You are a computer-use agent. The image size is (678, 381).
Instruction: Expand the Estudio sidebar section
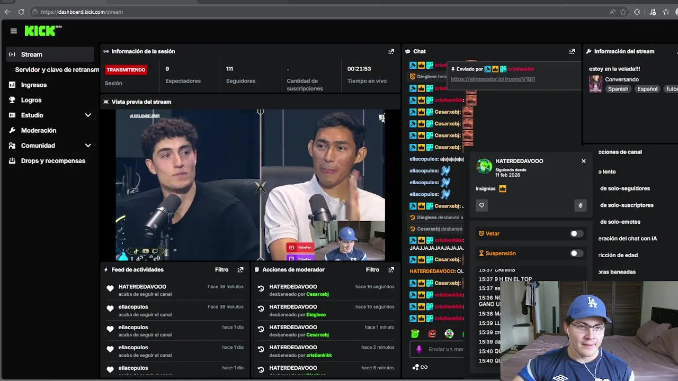coord(88,115)
